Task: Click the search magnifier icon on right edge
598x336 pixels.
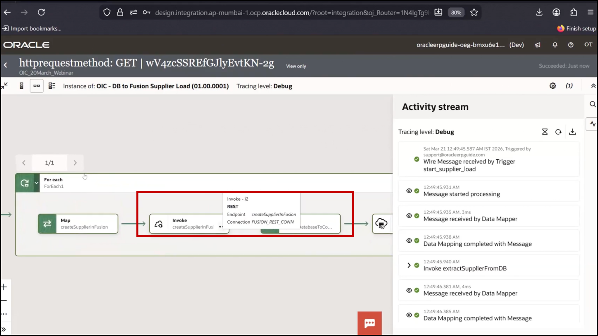Action: click(x=592, y=104)
